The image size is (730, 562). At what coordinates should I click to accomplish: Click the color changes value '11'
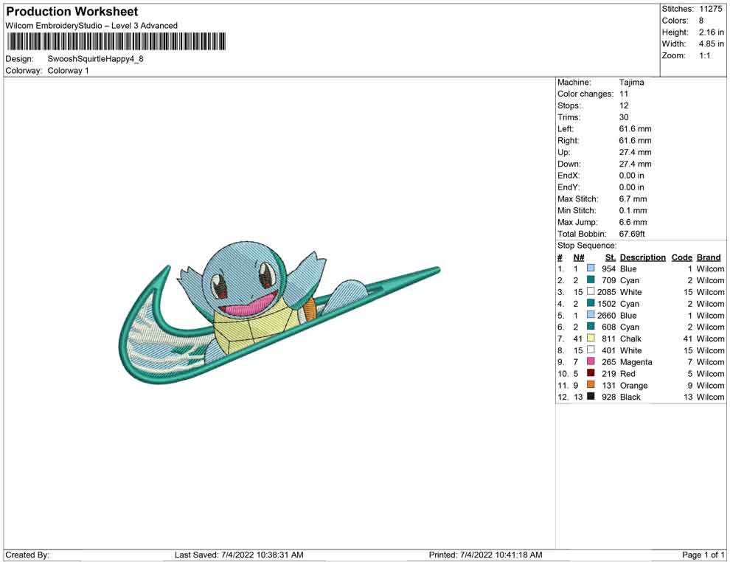pyautogui.click(x=624, y=94)
